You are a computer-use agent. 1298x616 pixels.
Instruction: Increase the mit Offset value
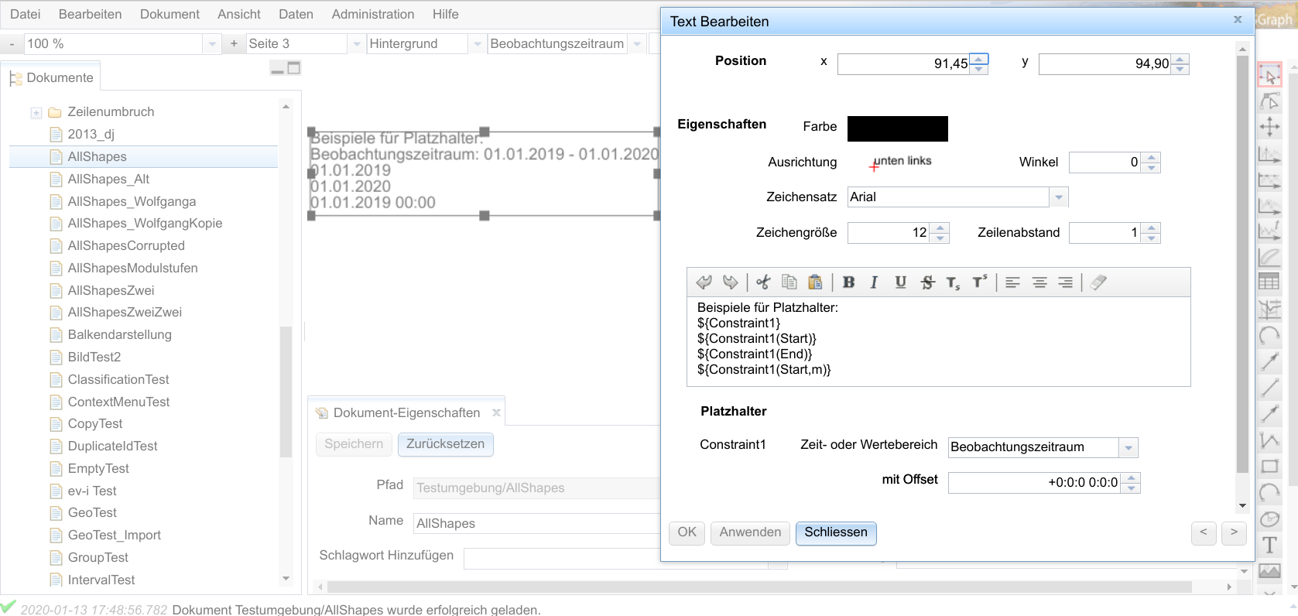tap(1132, 478)
